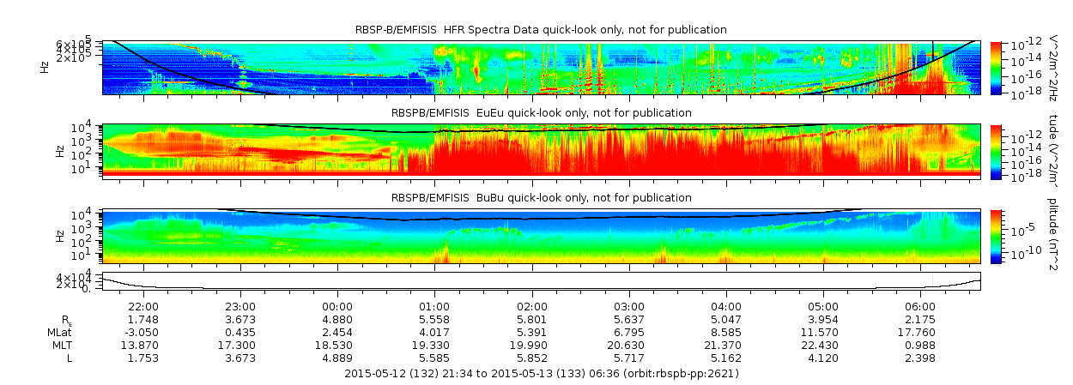Select the 03:00 time axis label
This screenshot has width=1073, height=385.
click(x=629, y=306)
